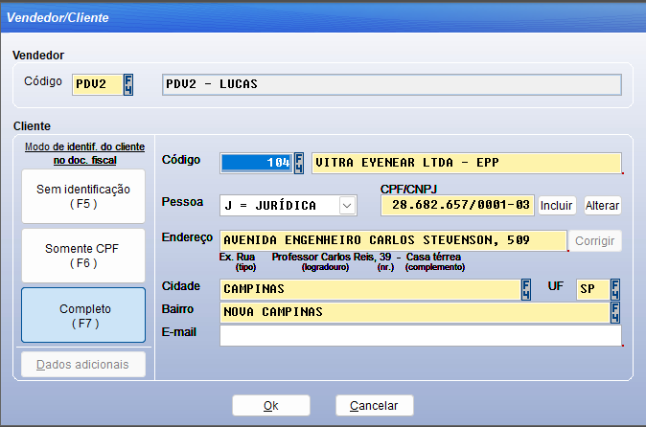Click the Endereço field with Avenida Engenheiro
This screenshot has width=646, height=427.
point(393,240)
